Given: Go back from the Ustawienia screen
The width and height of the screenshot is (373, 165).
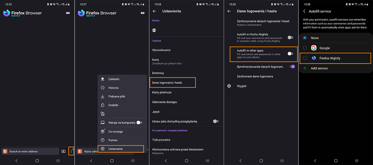Looking at the screenshot, I should pos(154,11).
